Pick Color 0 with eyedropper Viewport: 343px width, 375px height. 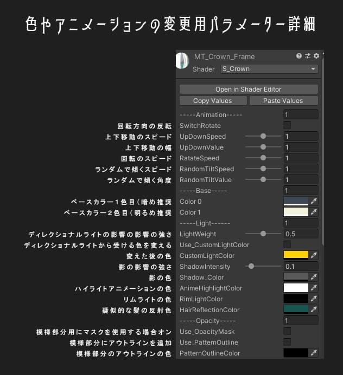314,201
